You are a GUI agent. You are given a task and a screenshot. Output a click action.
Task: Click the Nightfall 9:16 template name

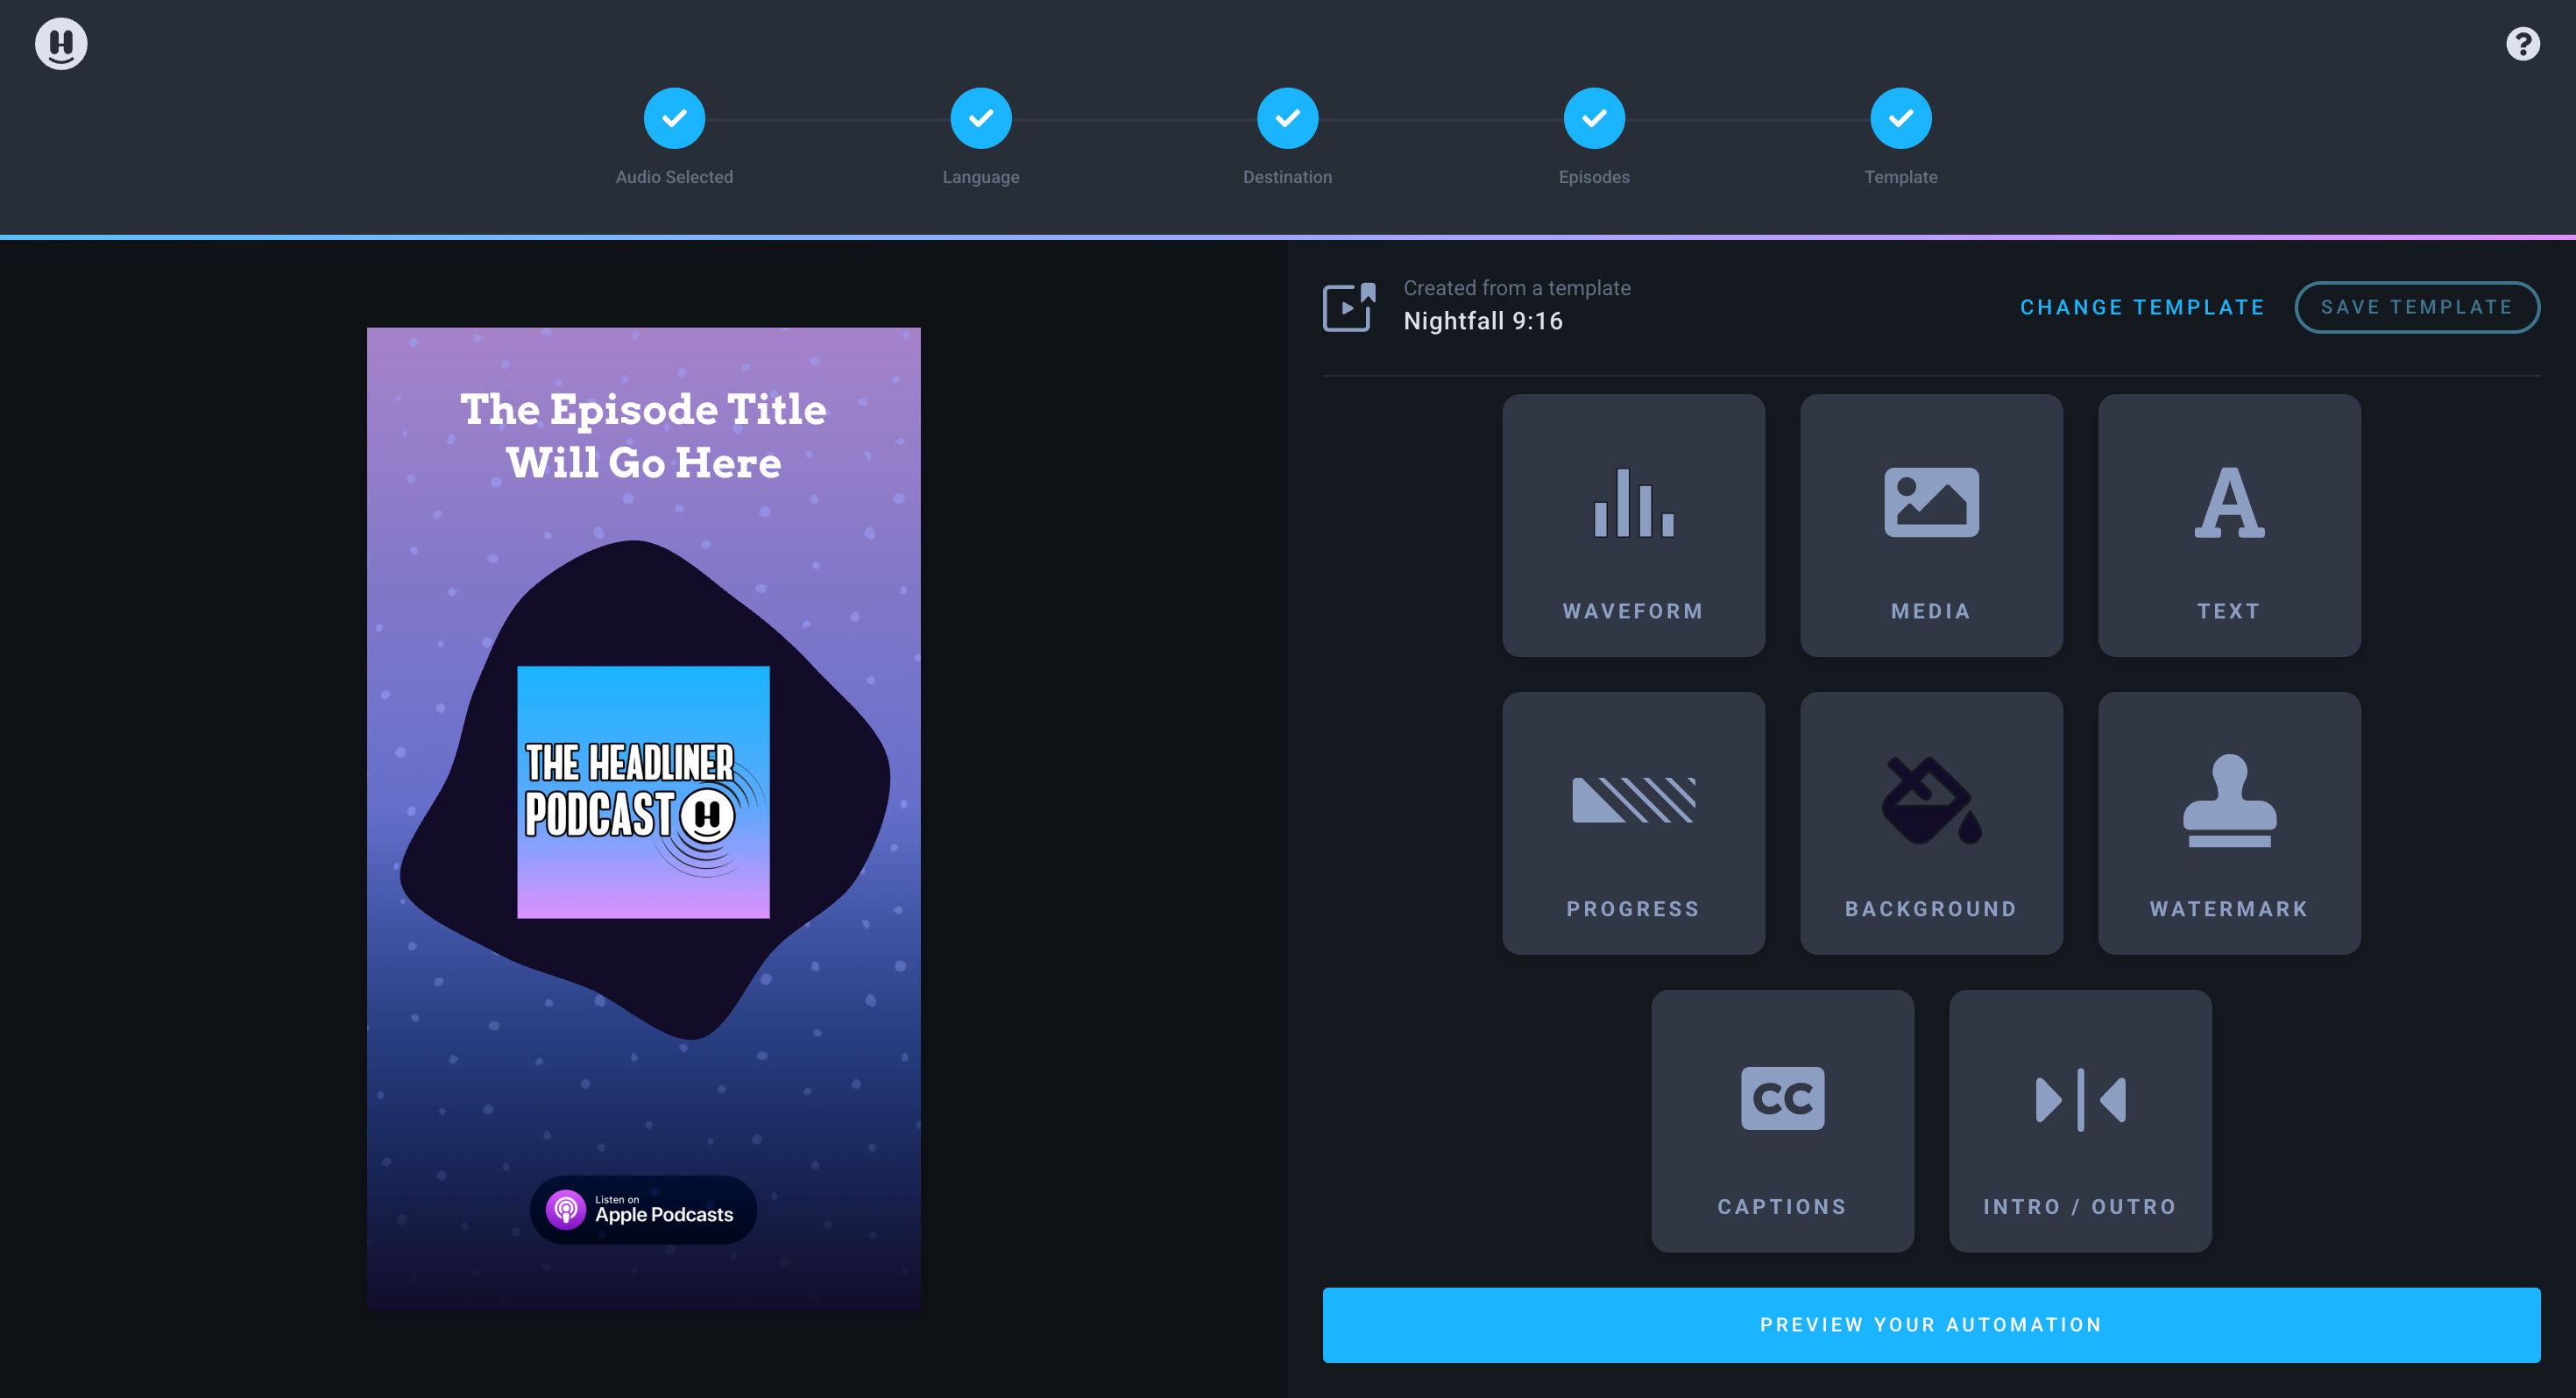click(x=1483, y=321)
